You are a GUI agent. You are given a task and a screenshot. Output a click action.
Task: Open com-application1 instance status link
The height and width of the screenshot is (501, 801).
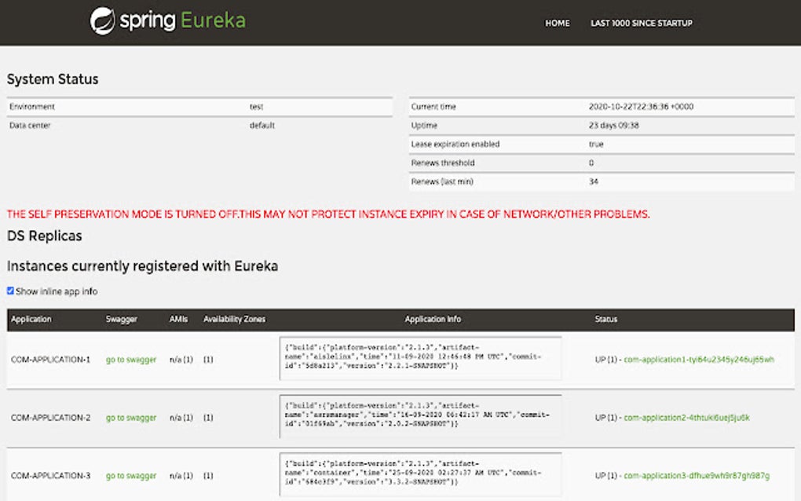tap(699, 360)
